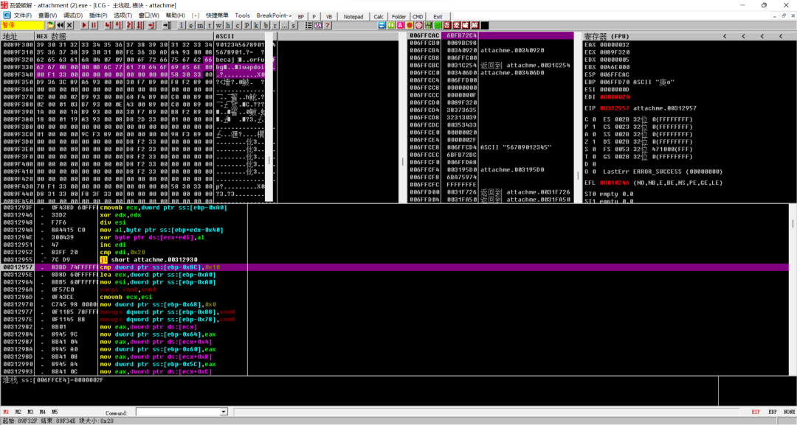This screenshot has height=425, width=797.
Task: Click the Trace Into toolbar icon
Action: (x=130, y=25)
